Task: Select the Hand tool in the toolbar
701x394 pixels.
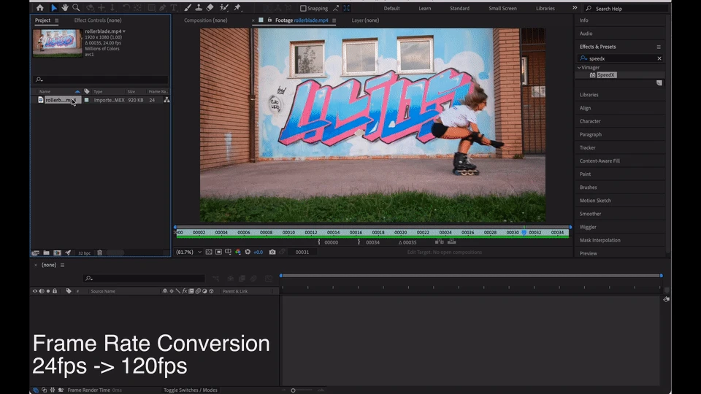Action: pos(65,8)
